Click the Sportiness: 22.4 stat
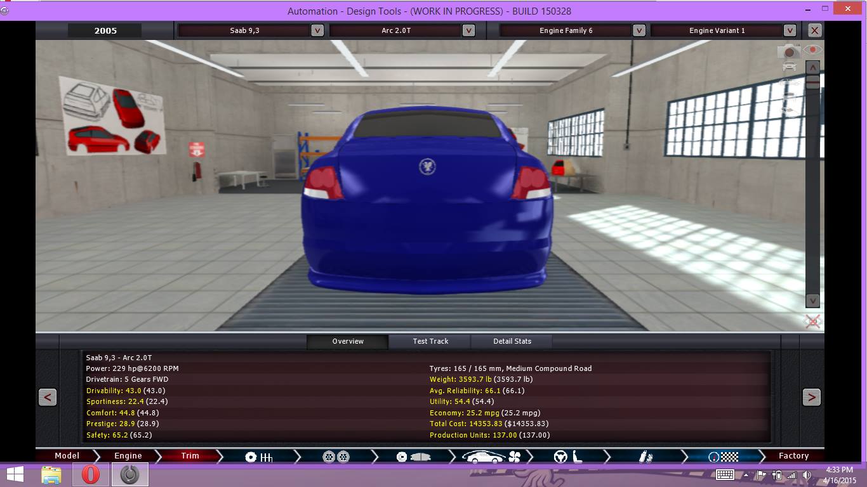867x487 pixels. point(127,401)
